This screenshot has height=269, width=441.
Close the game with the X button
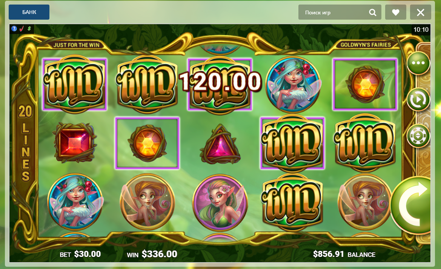click(421, 12)
